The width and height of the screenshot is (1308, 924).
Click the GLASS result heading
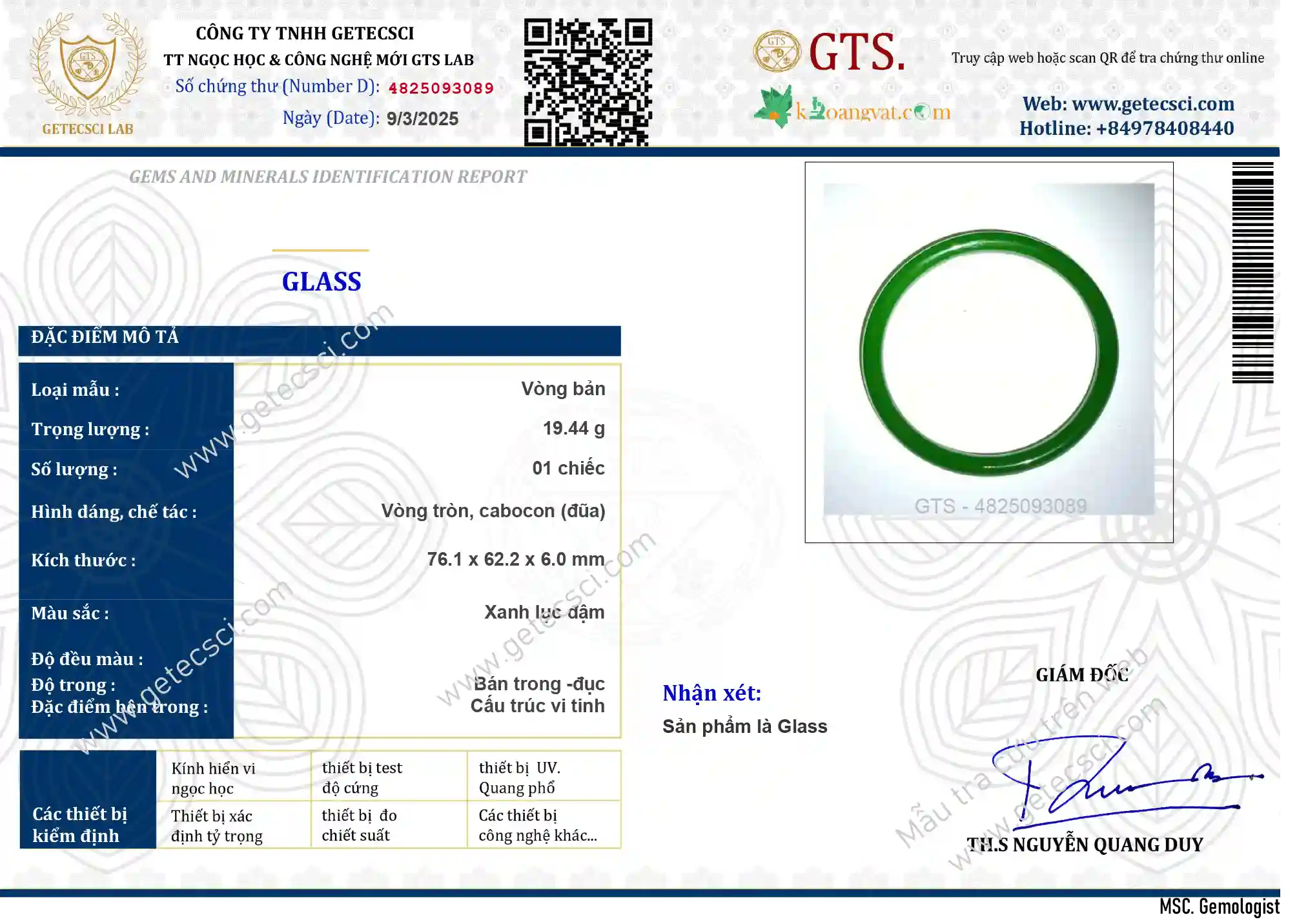(x=322, y=282)
